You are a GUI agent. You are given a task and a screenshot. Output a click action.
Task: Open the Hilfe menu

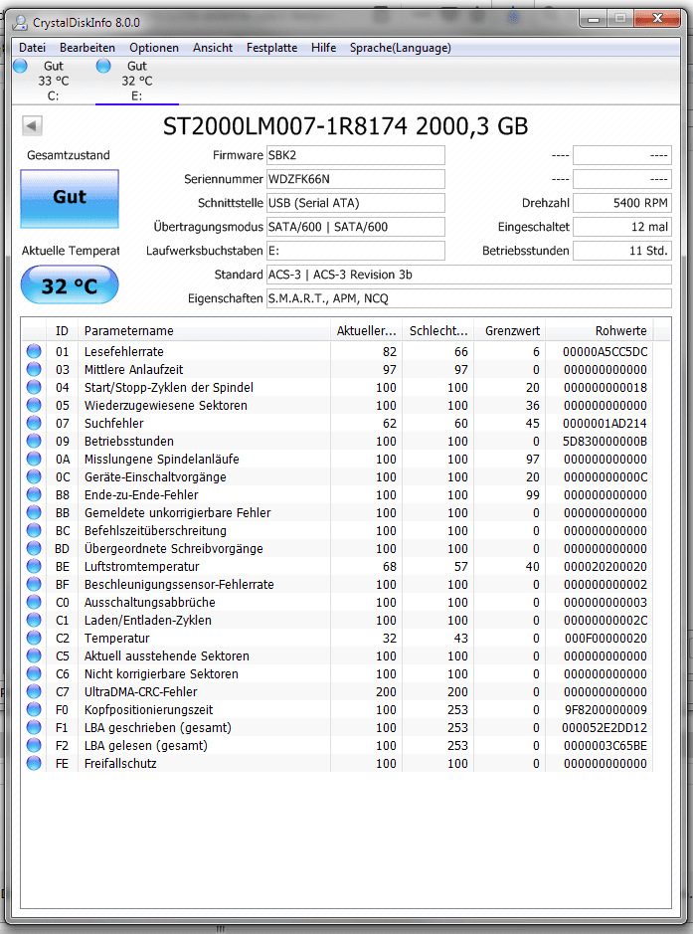324,48
